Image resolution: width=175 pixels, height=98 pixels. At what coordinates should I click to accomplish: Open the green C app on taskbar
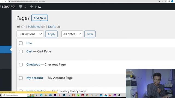point(78,95)
